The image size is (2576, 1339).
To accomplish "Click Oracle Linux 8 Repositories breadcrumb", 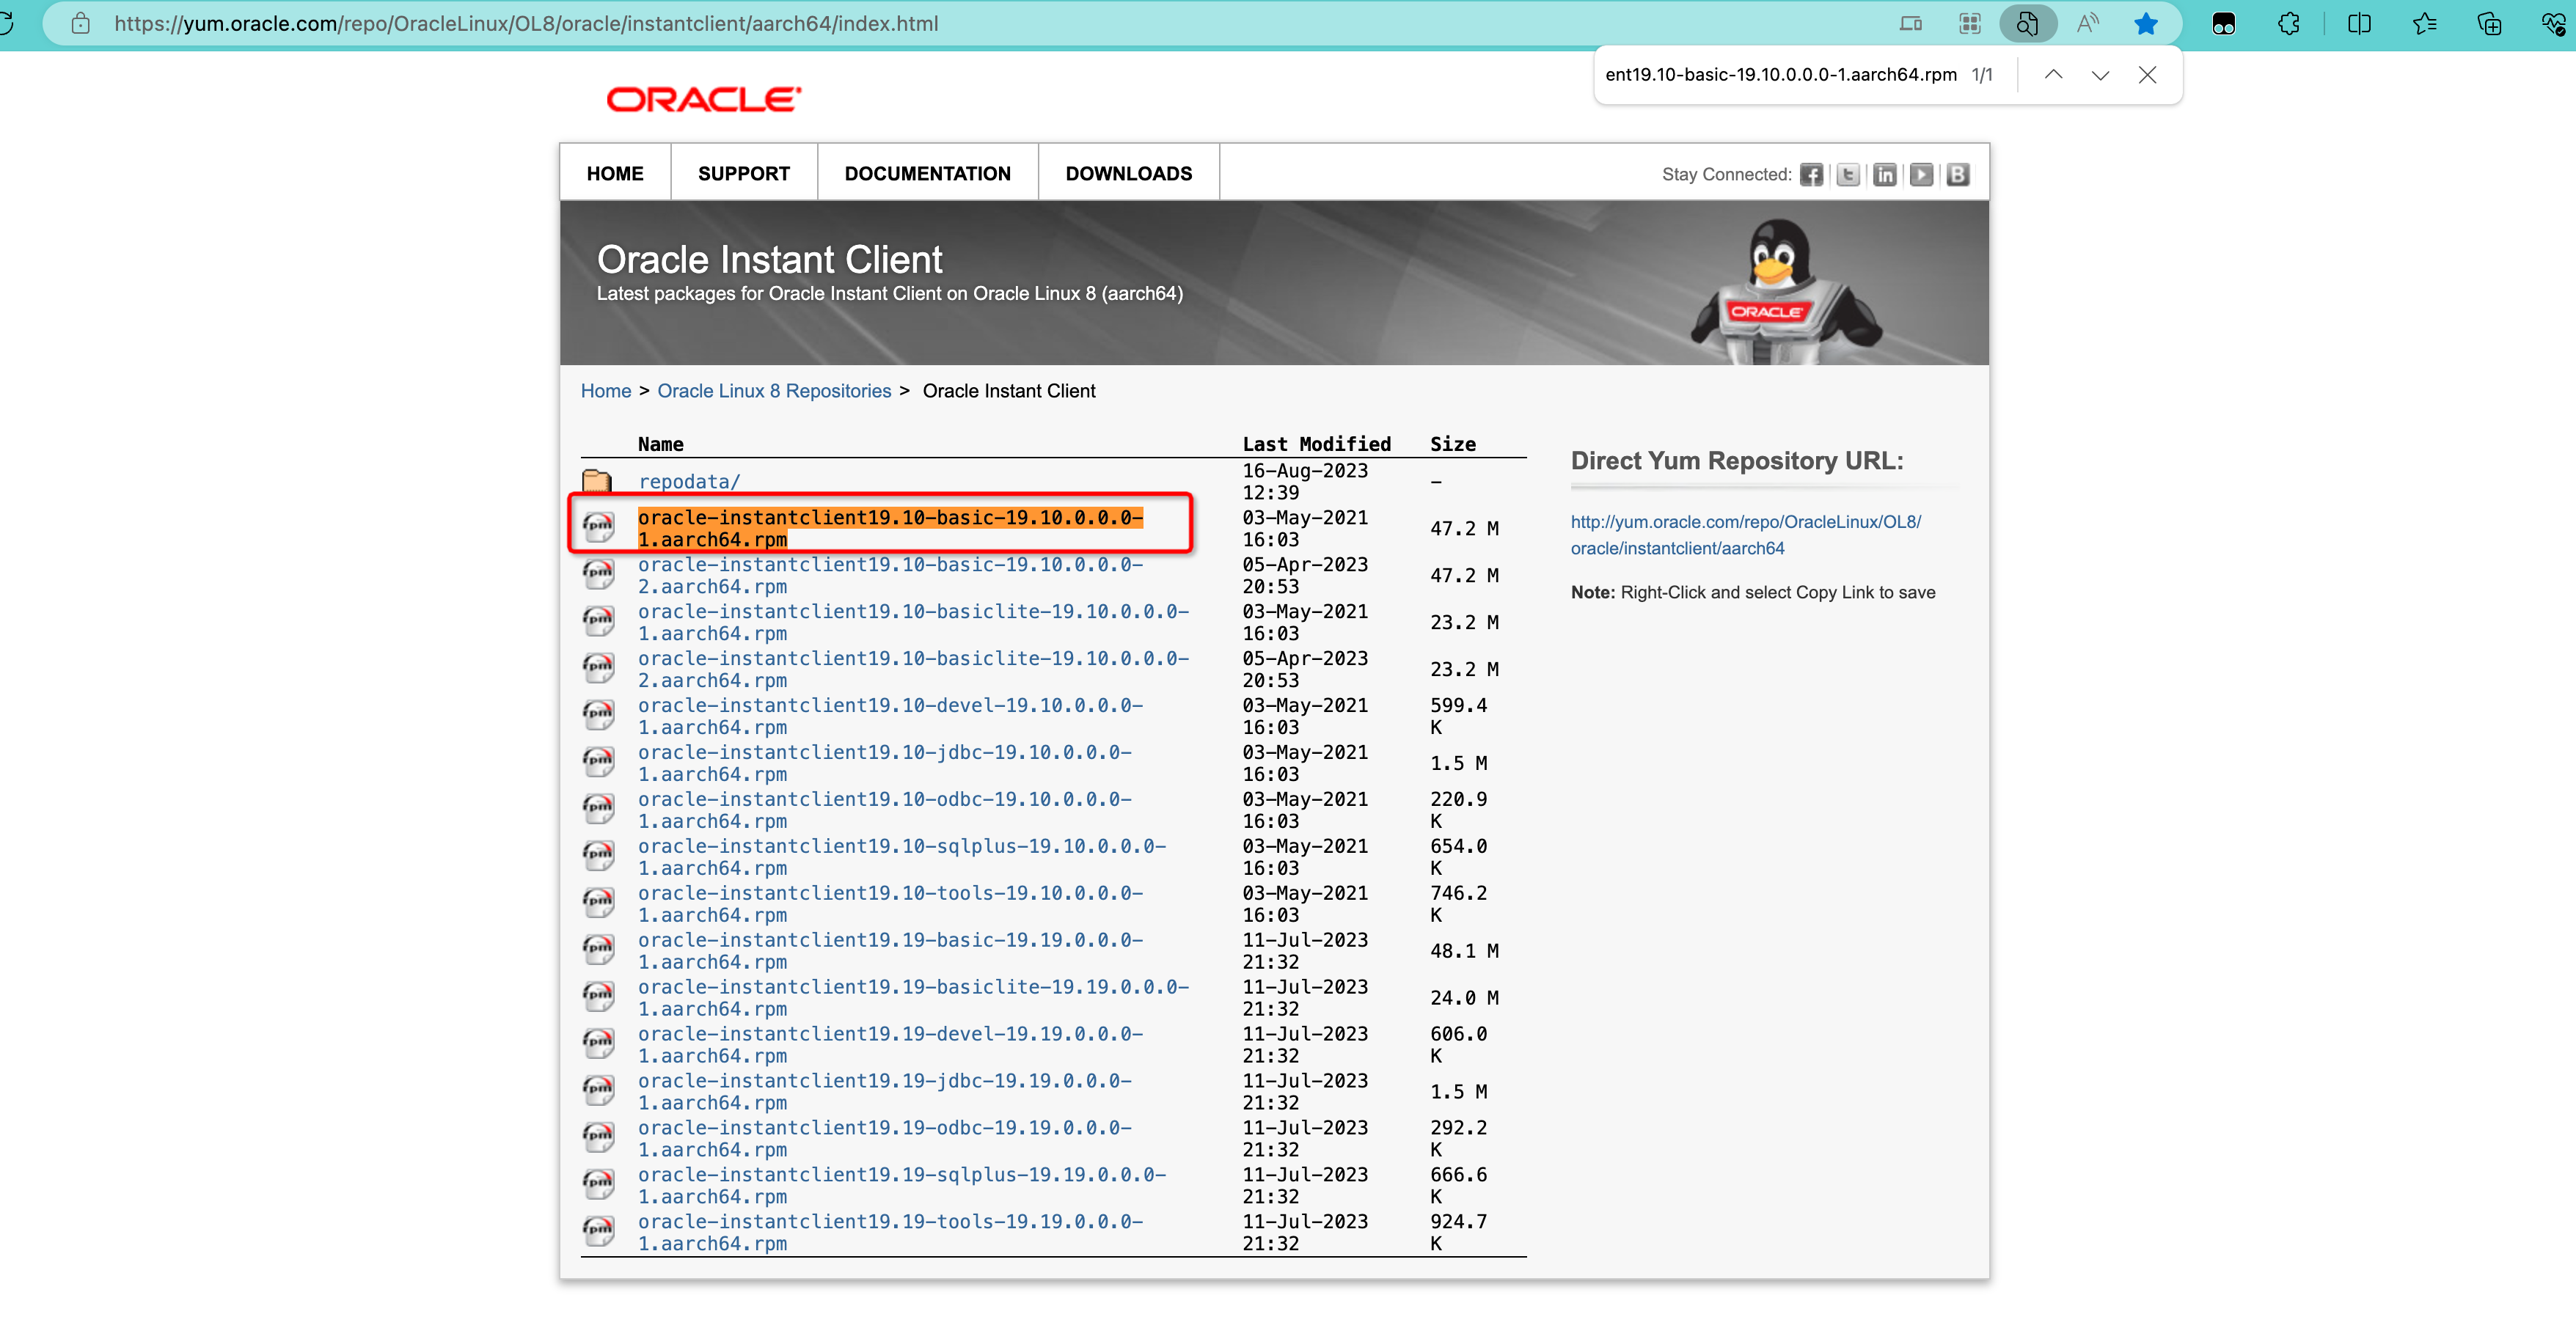I will pos(774,391).
